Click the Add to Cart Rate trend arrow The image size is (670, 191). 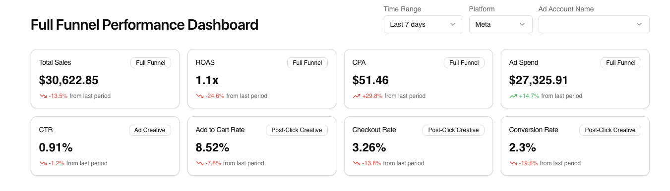click(x=200, y=163)
